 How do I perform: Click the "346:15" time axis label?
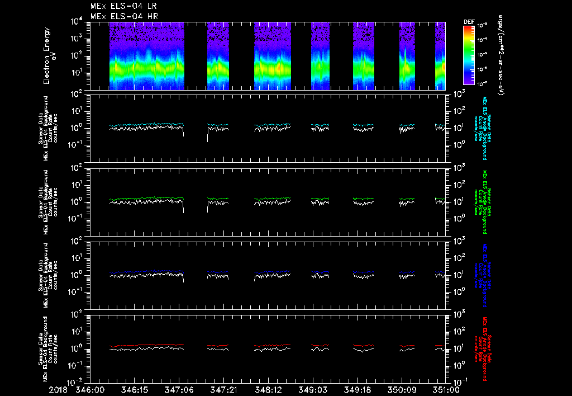pyautogui.click(x=134, y=390)
